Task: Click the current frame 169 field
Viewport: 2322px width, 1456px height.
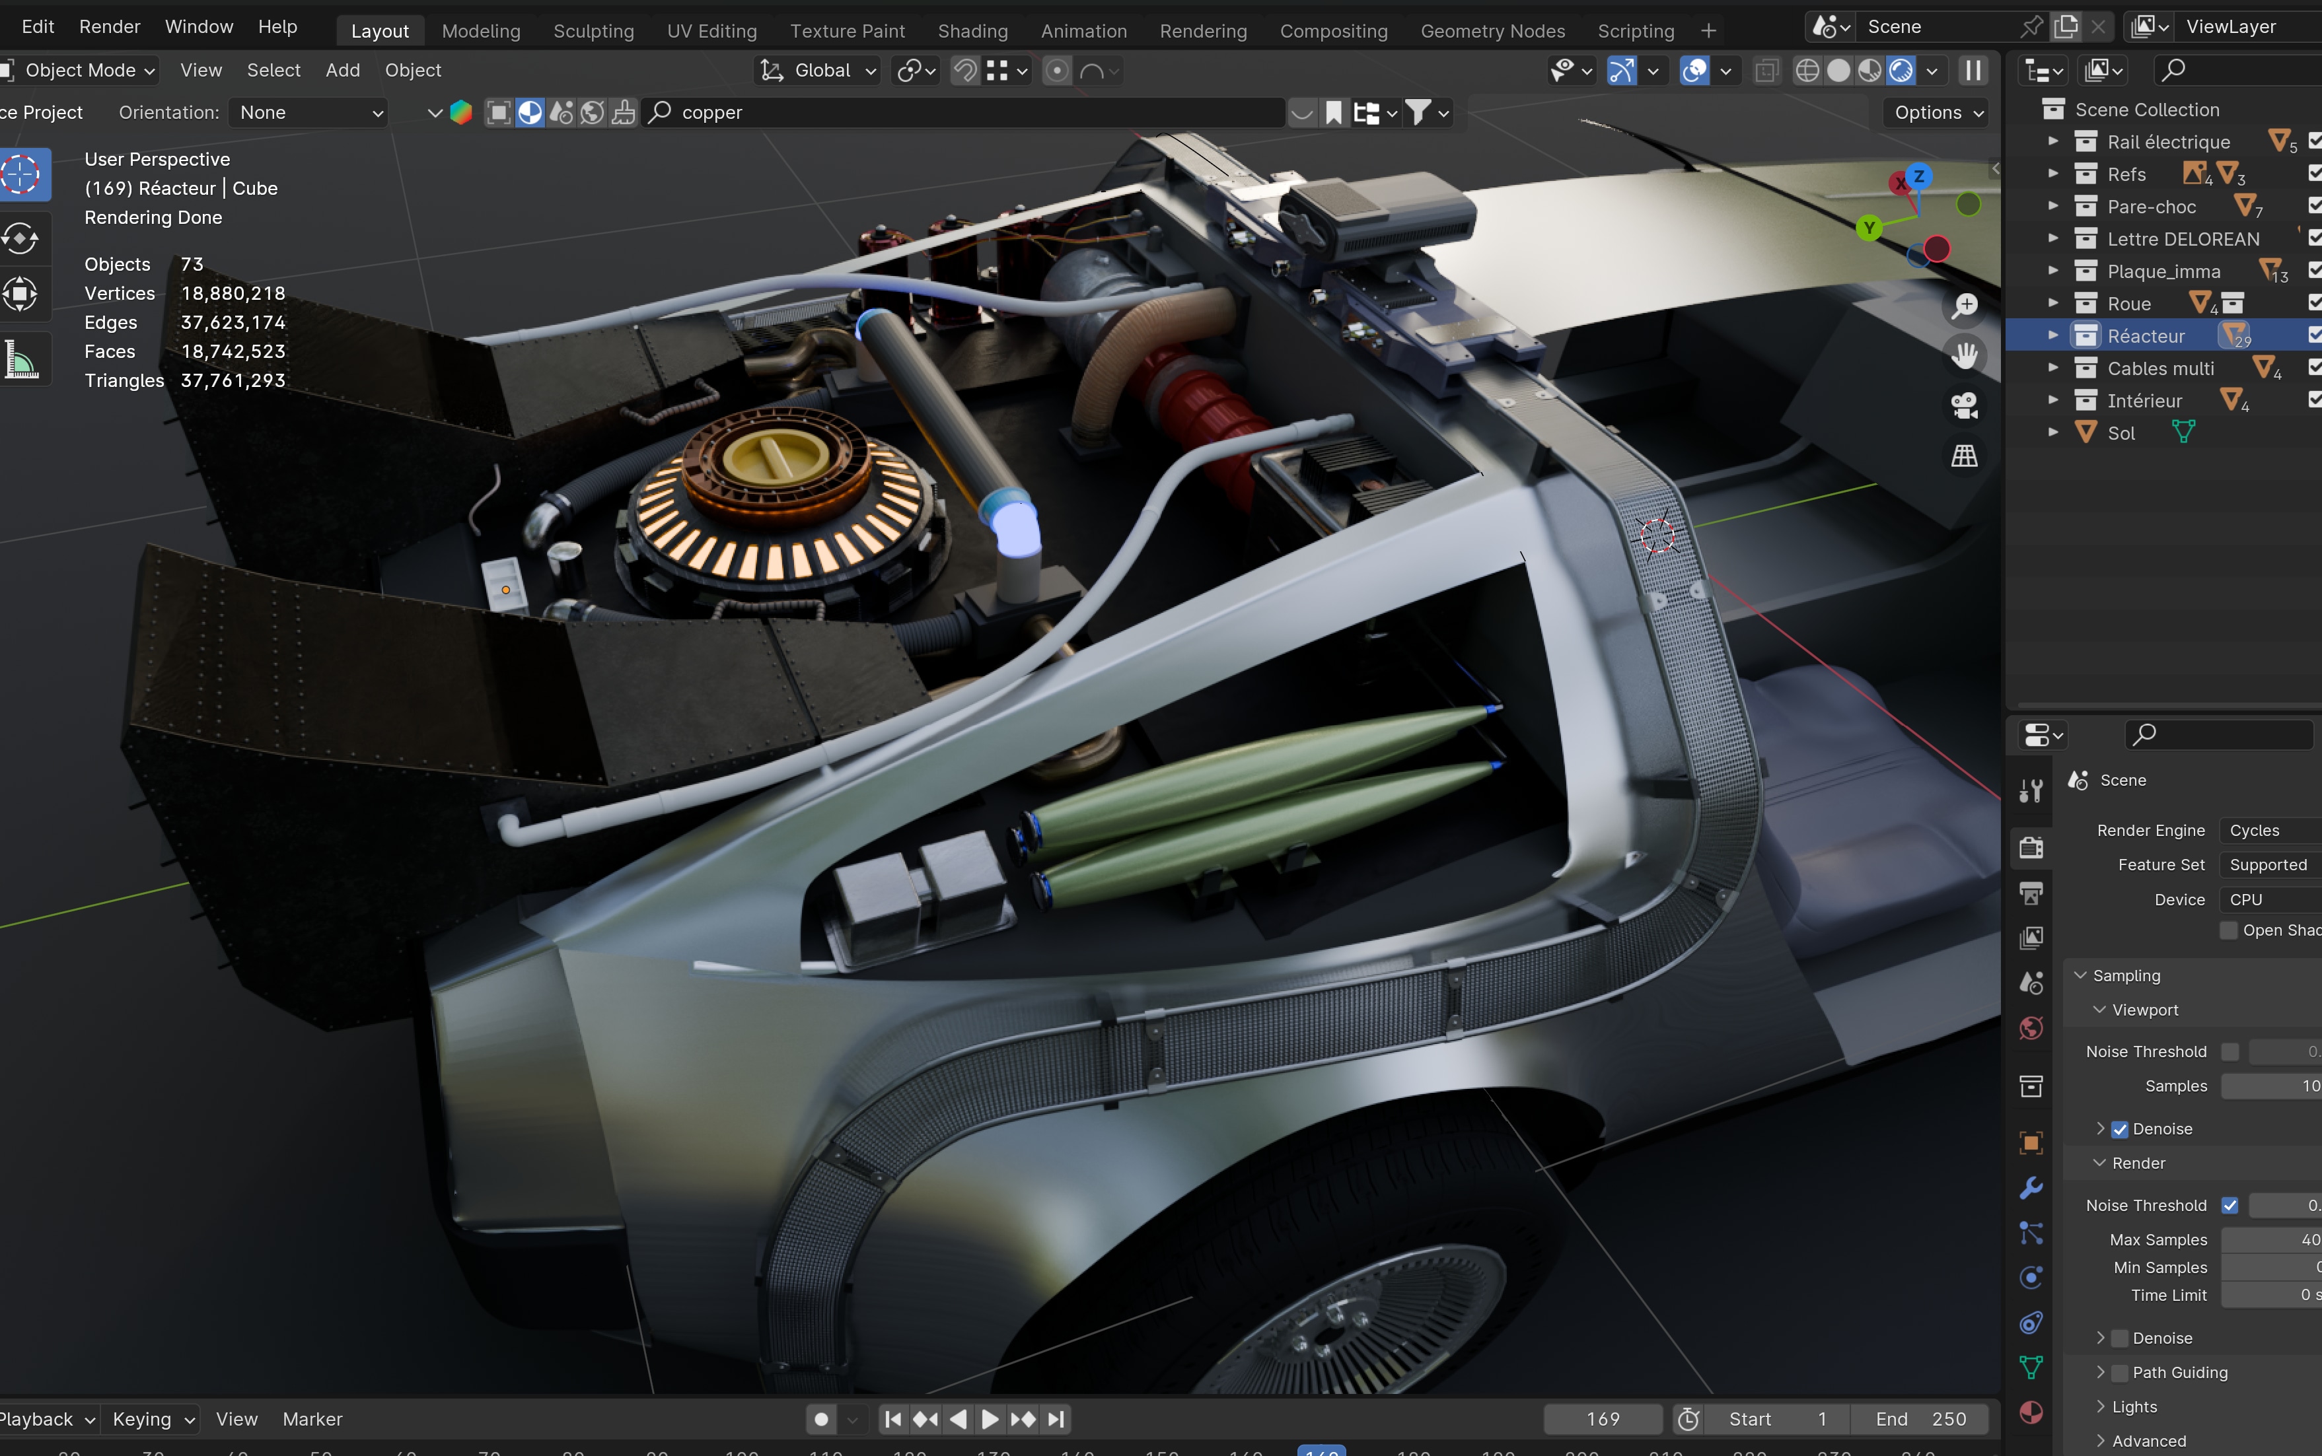Action: [x=1603, y=1418]
